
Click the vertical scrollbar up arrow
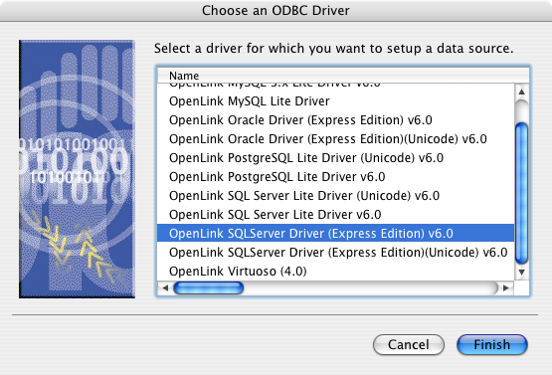[522, 92]
